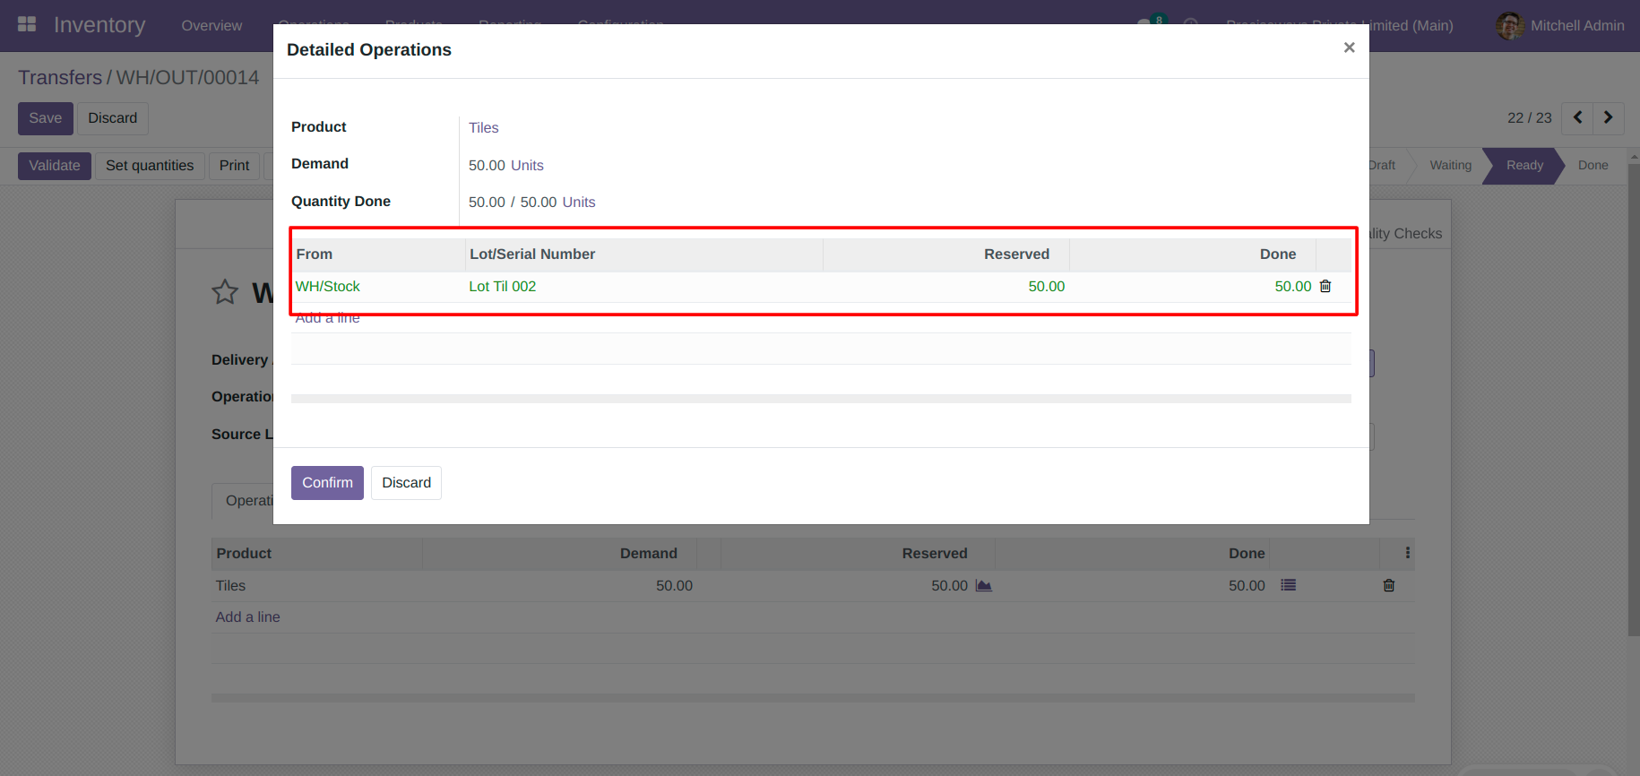Click Discard in the dialog footer
The width and height of the screenshot is (1640, 776).
pos(406,483)
